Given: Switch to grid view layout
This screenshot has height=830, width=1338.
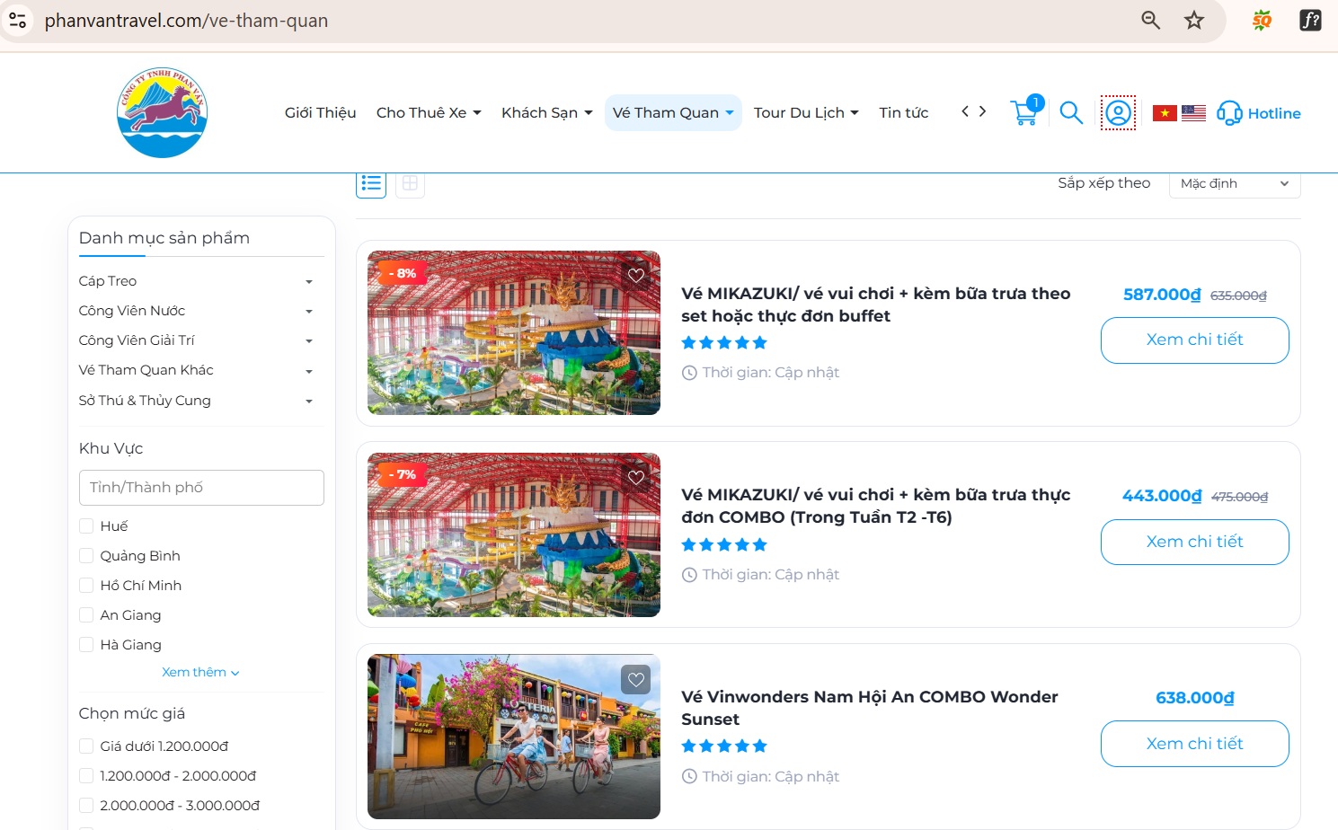Looking at the screenshot, I should pyautogui.click(x=410, y=183).
